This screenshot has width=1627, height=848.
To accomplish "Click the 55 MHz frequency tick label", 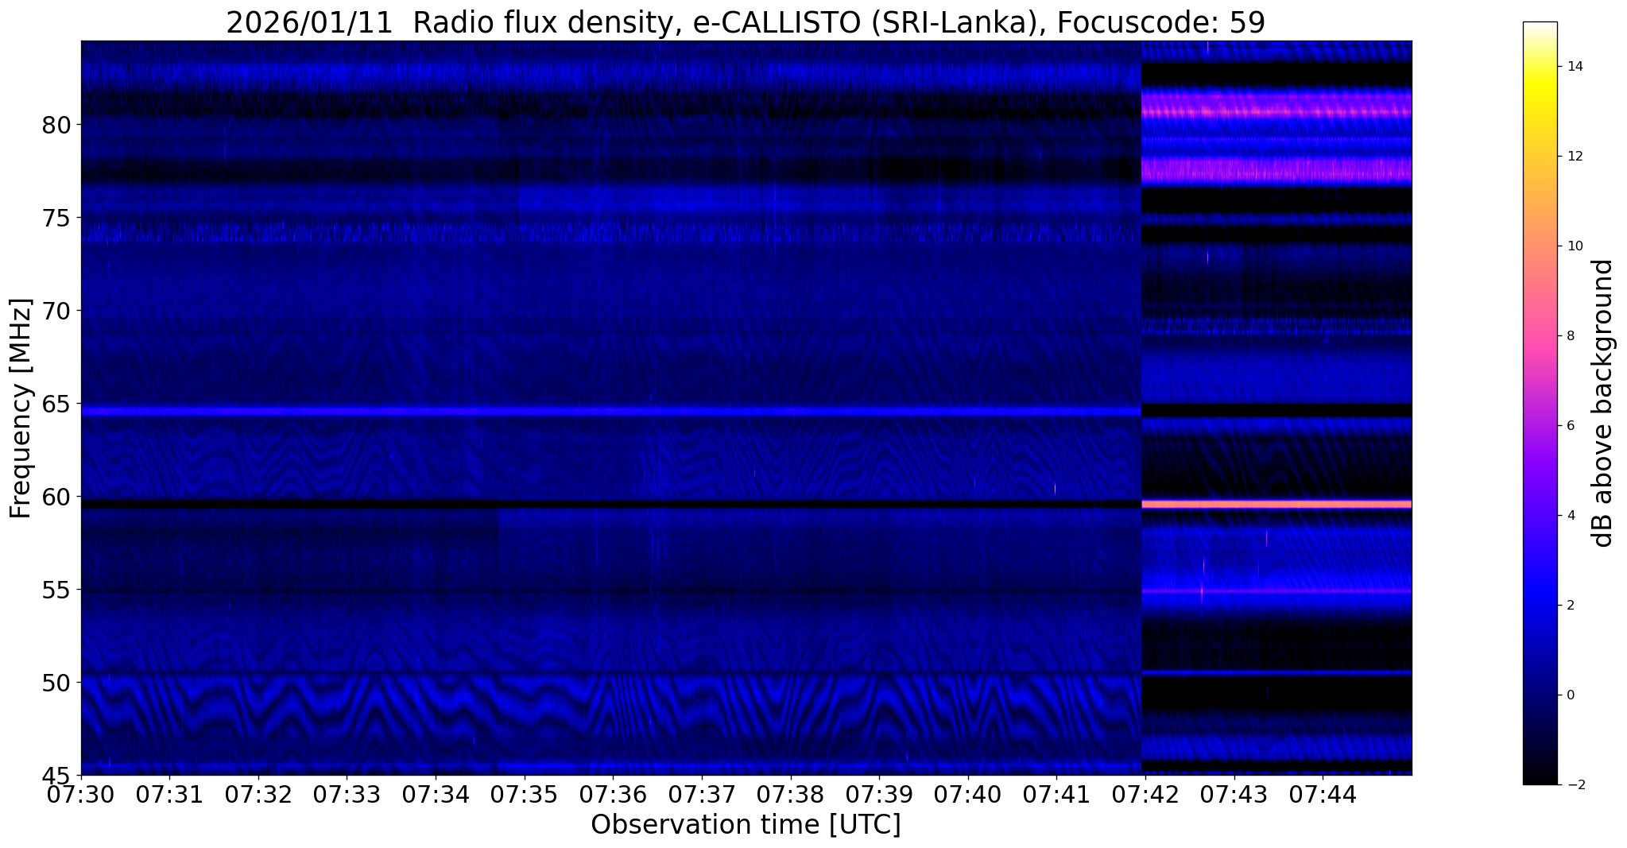I will (56, 590).
